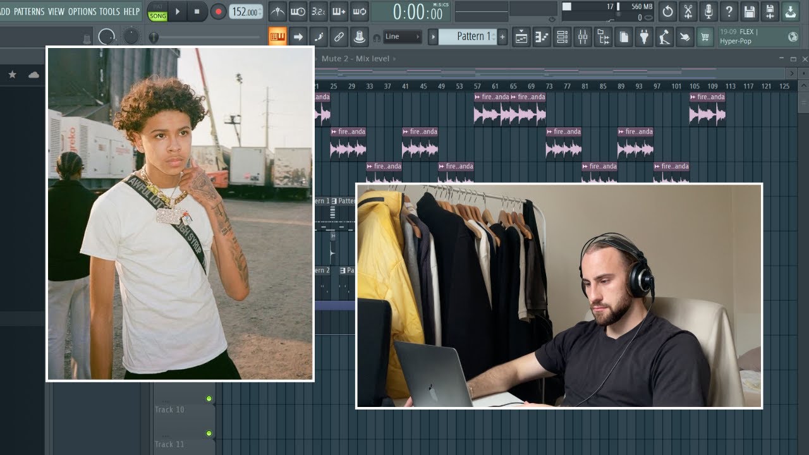Click the red record button
Image resolution: width=809 pixels, height=455 pixels.
(x=219, y=11)
